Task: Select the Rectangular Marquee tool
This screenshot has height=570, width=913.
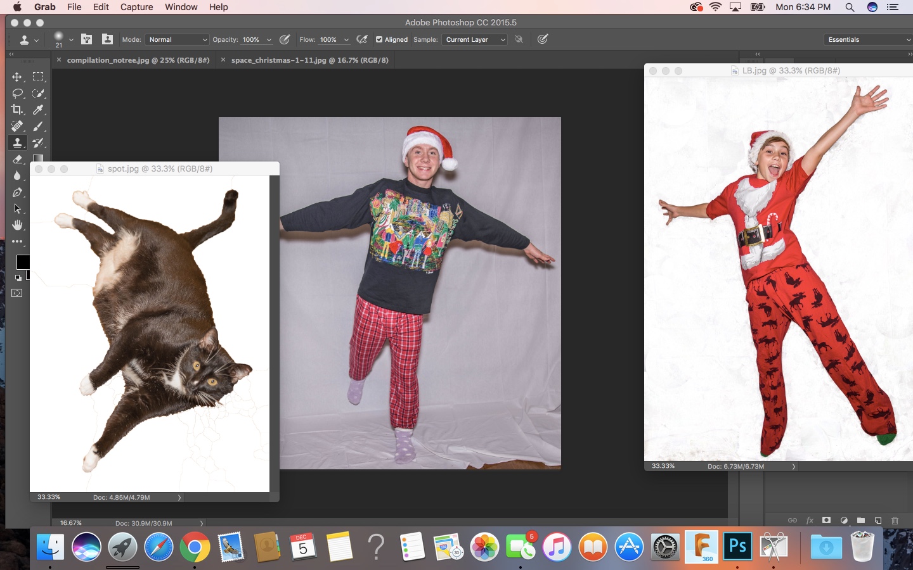Action: point(38,77)
